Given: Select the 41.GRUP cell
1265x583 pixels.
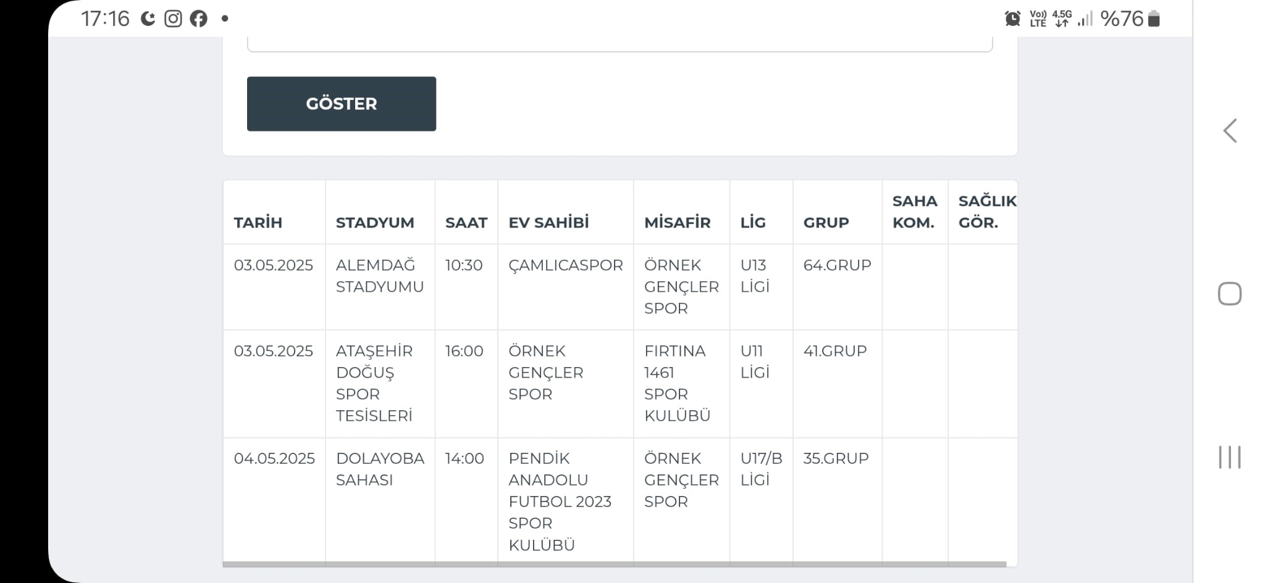Looking at the screenshot, I should click(835, 351).
